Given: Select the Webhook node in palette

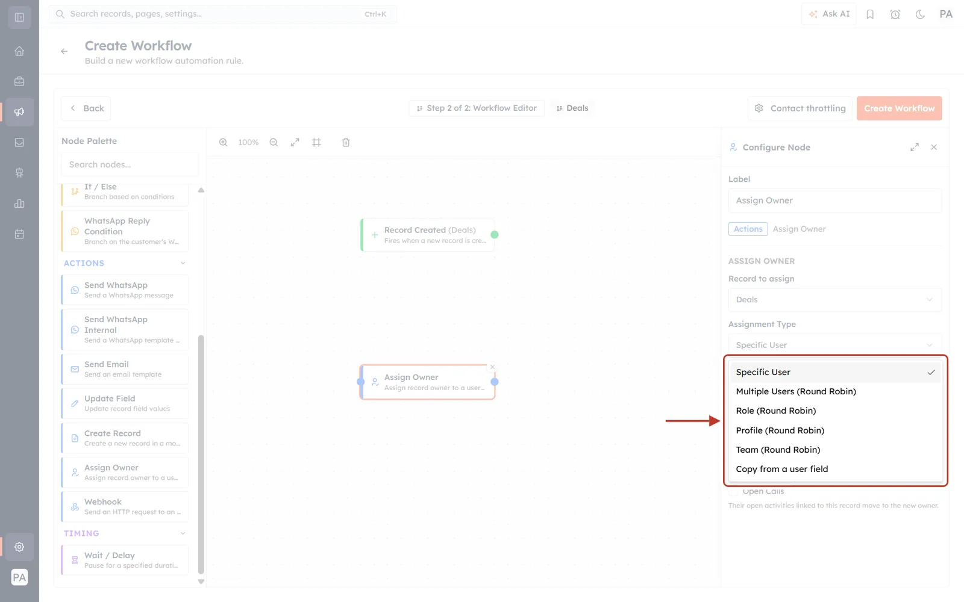Looking at the screenshot, I should tap(125, 507).
